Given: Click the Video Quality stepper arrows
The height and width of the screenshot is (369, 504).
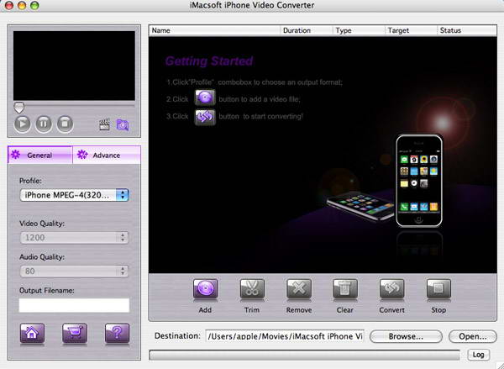Looking at the screenshot, I should point(123,237).
